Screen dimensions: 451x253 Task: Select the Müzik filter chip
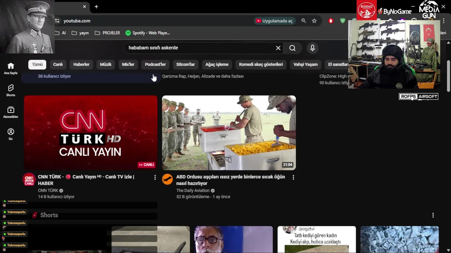click(106, 64)
